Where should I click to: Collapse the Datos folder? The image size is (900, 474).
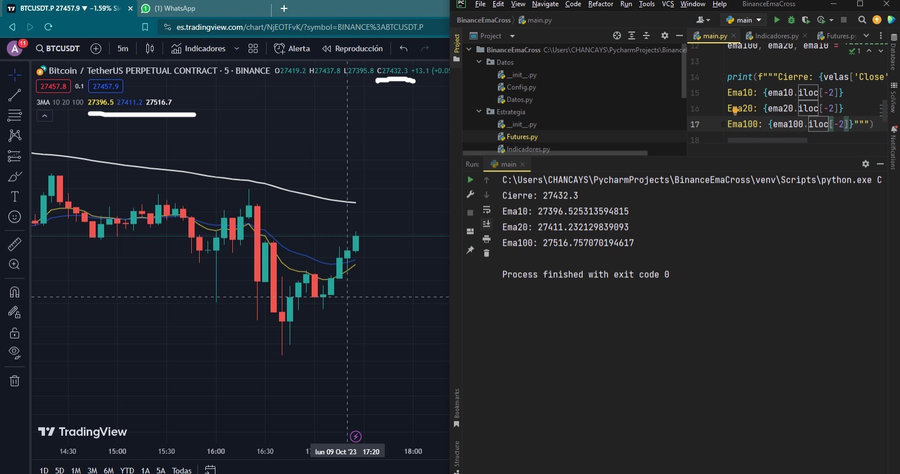tap(479, 62)
